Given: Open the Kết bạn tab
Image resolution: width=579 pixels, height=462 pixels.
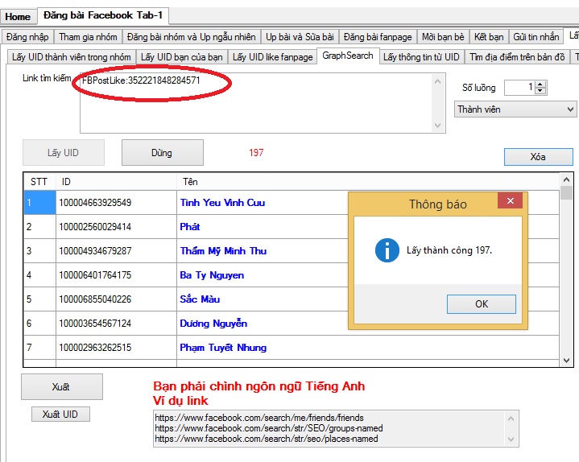Looking at the screenshot, I should point(489,37).
